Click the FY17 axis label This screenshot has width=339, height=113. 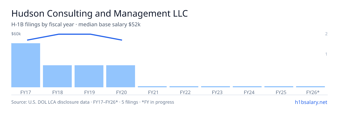click(26, 92)
